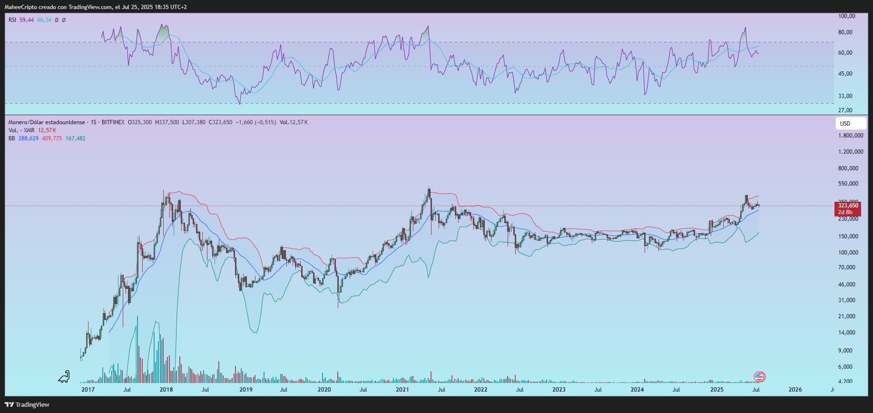873x413 pixels.
Task: Click the 9,000 price axis label
Action: (x=845, y=351)
